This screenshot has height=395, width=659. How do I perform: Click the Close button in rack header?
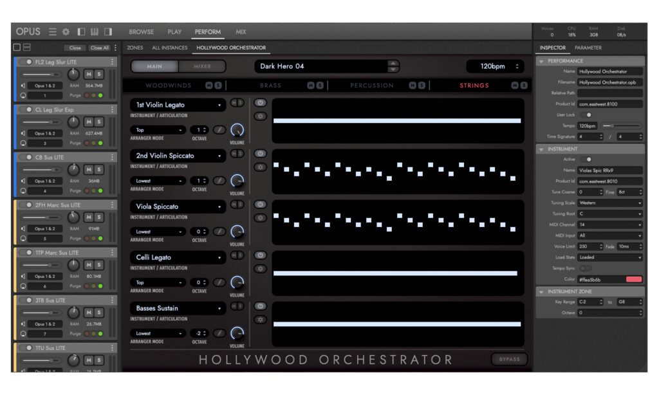point(75,48)
